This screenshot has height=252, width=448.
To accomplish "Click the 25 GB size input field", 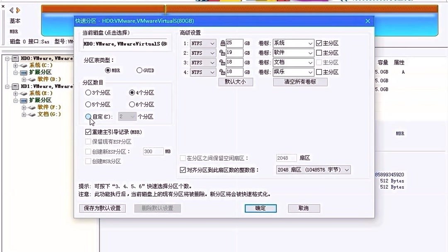I will 236,43.
